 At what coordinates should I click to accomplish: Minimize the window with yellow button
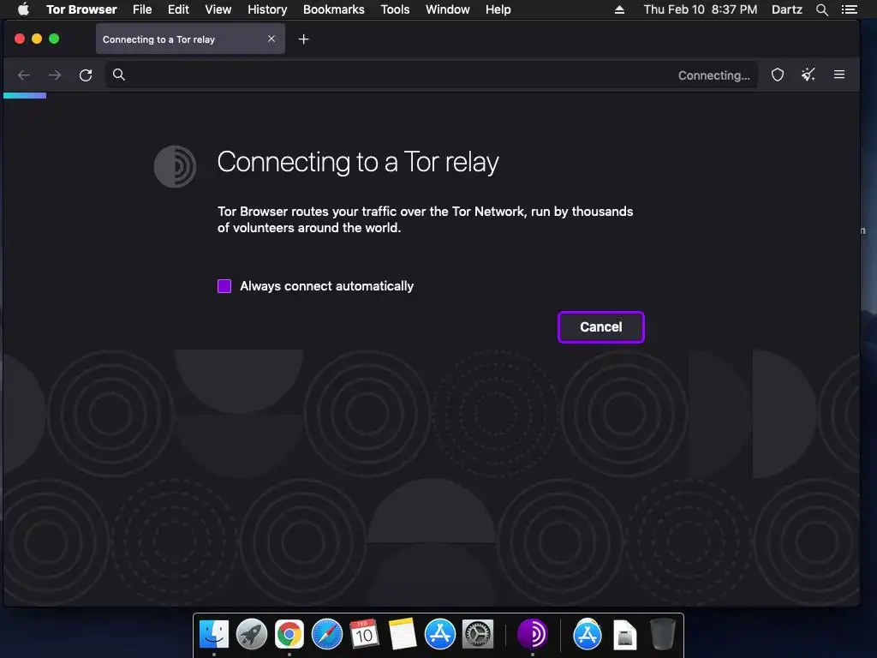[x=37, y=39]
